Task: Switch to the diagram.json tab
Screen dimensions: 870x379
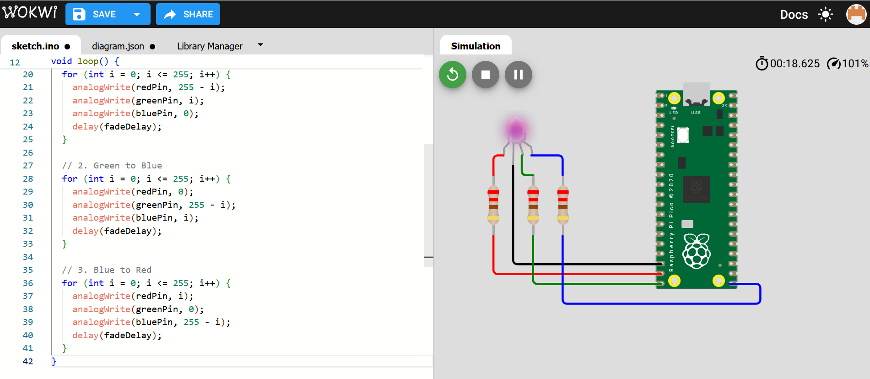Action: pyautogui.click(x=123, y=46)
